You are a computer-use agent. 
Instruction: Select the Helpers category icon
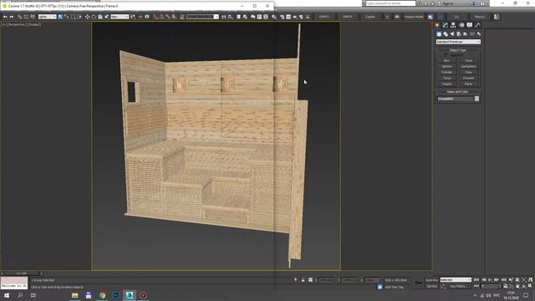pos(466,33)
